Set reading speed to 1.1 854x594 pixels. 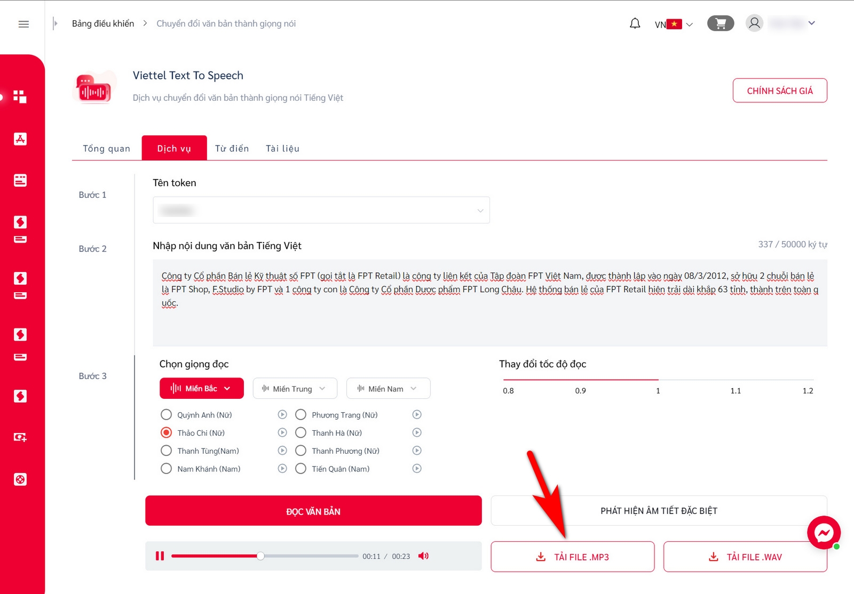coord(736,390)
